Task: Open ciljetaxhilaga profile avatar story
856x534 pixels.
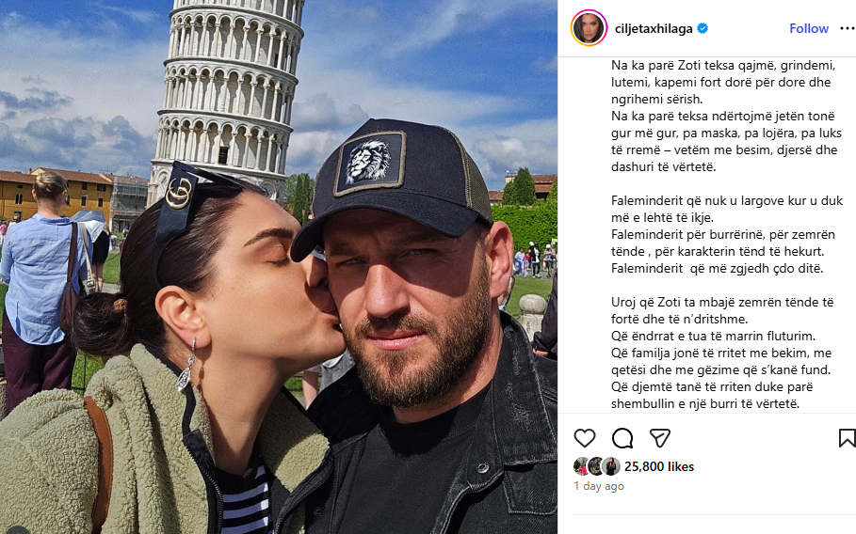Action: click(x=589, y=28)
